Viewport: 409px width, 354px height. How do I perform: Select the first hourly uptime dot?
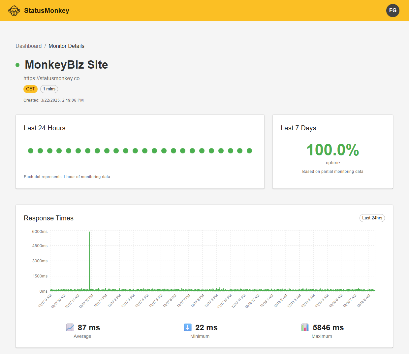click(x=31, y=151)
